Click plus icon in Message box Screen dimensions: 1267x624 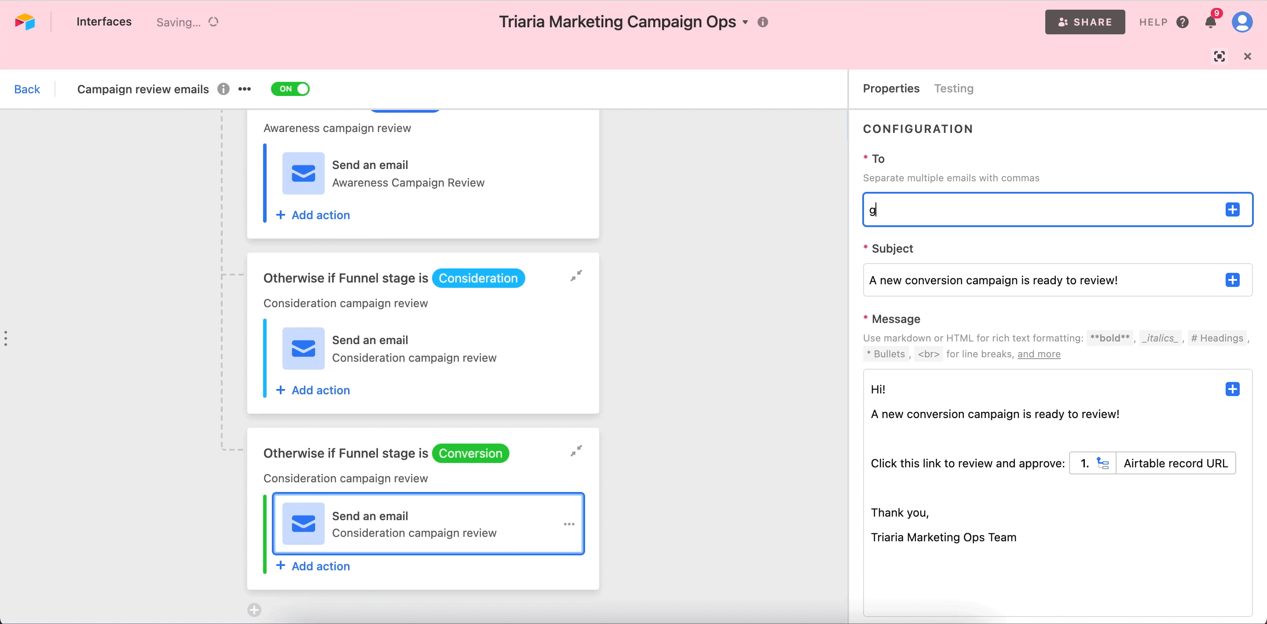(x=1232, y=389)
